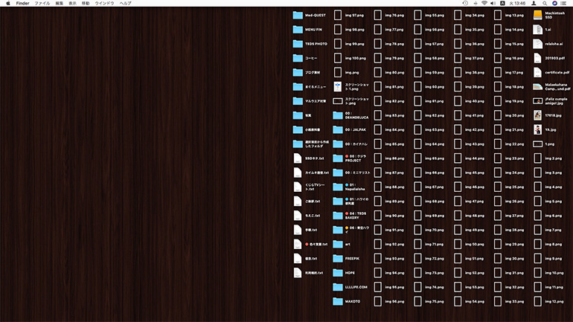This screenshot has width=573, height=322.
Task: Select the LLLLIFE.COM folder
Action: 338,287
